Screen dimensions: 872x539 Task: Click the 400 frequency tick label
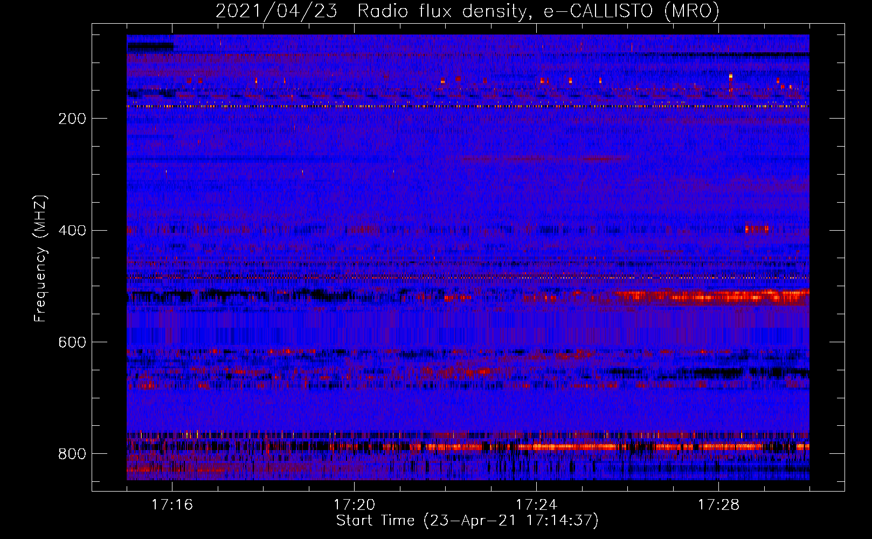72,231
